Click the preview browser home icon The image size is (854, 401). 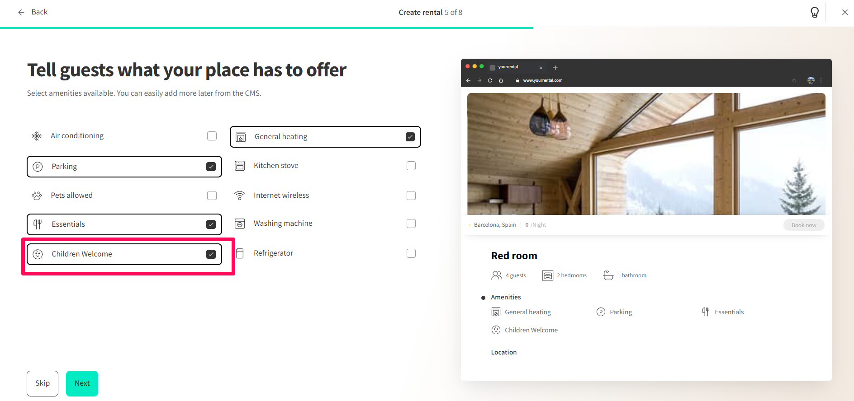[x=501, y=80]
